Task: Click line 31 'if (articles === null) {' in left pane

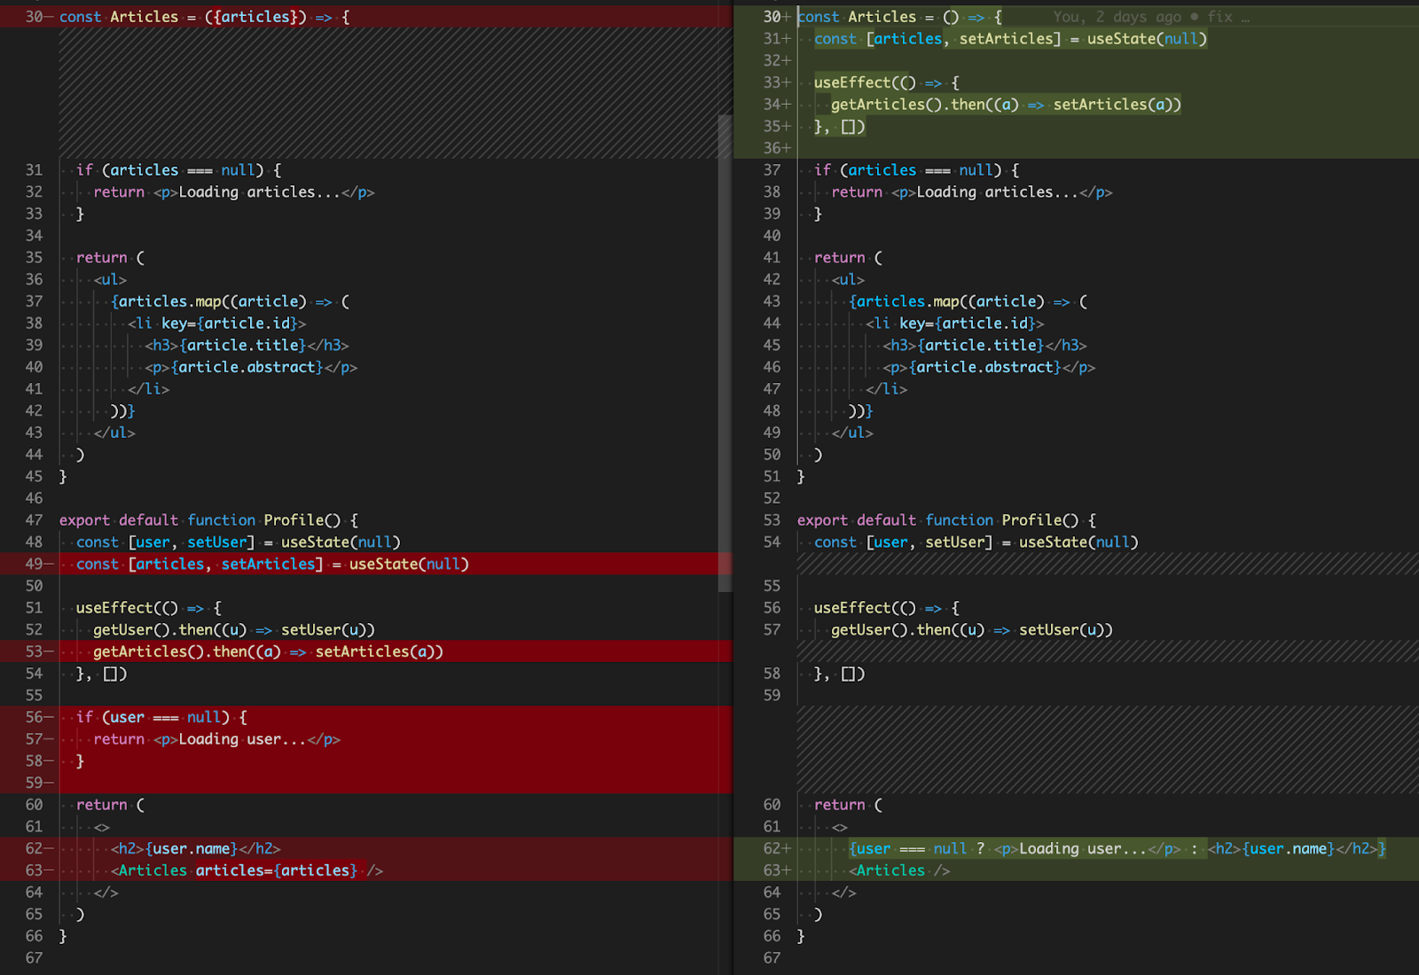Action: [x=178, y=170]
